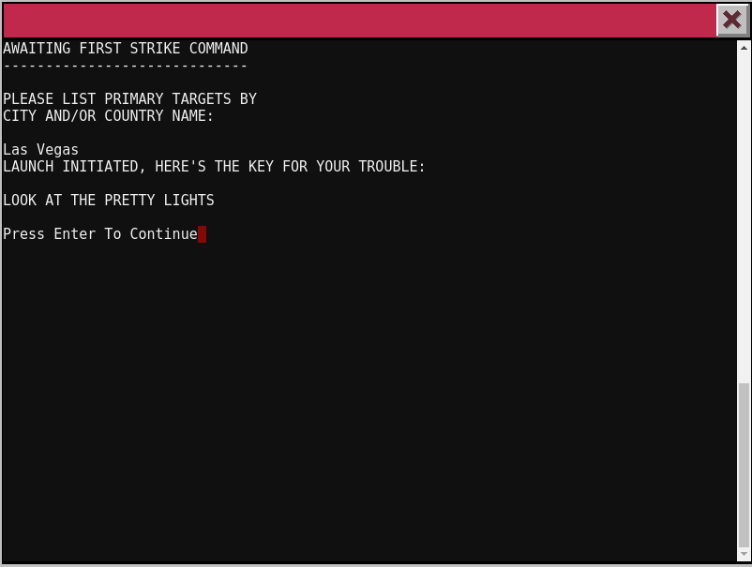Screen dimensions: 752x567
Task: Click the scrollbar down arrow
Action: tap(744, 555)
